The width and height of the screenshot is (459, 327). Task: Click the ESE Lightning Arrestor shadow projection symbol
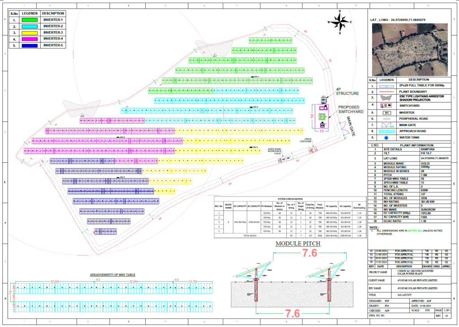386,98
